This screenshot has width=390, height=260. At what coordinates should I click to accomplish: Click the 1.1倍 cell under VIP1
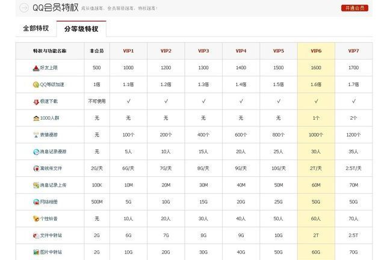pos(128,85)
